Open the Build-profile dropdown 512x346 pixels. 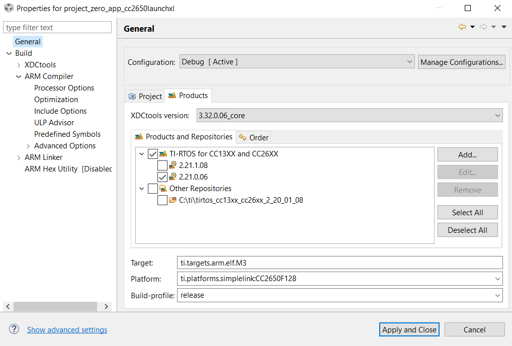point(497,295)
